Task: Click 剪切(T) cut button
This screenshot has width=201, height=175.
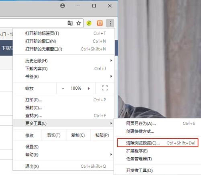Action: click(54, 135)
